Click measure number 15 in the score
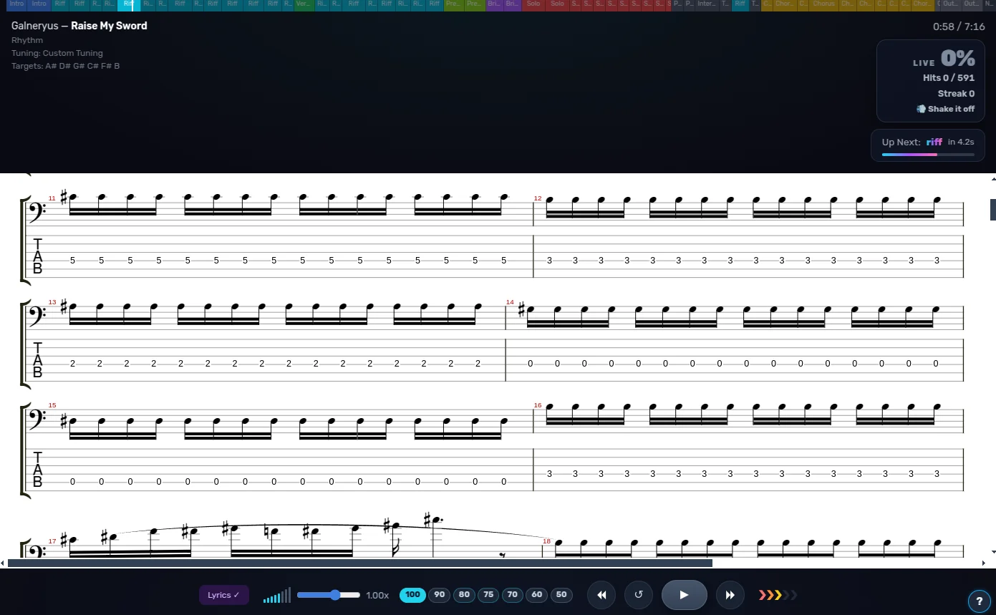 [x=52, y=405]
